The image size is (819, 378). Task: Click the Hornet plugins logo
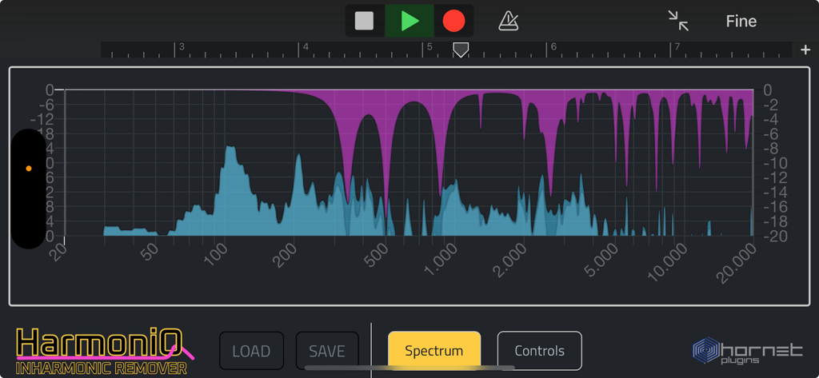pyautogui.click(x=747, y=350)
